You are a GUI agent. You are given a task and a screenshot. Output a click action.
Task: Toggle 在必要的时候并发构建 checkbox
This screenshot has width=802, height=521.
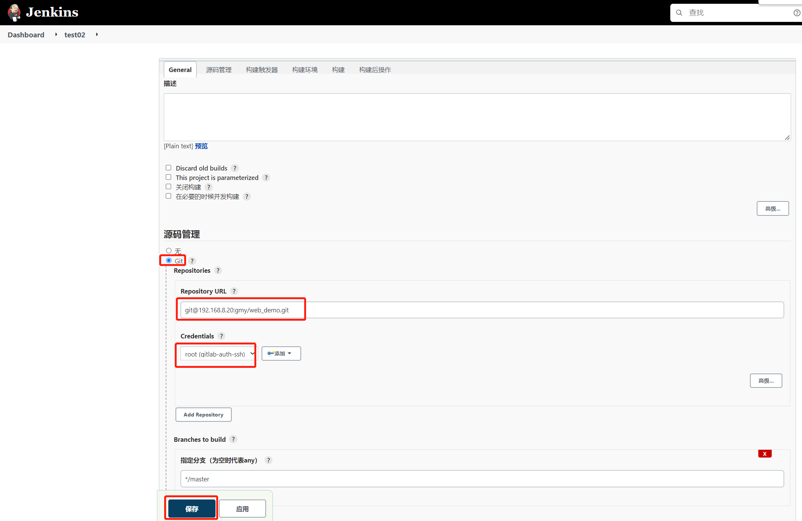168,196
